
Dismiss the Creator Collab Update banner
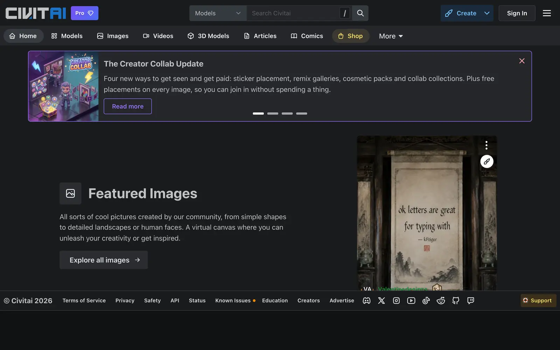pos(522,61)
